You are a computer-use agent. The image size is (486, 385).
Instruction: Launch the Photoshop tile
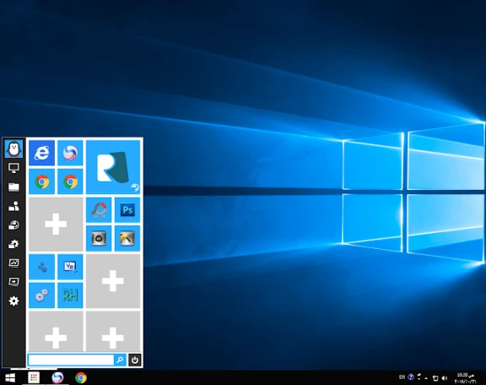point(127,210)
